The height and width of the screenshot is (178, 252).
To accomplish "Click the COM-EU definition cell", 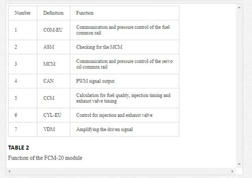I will [x=54, y=30].
